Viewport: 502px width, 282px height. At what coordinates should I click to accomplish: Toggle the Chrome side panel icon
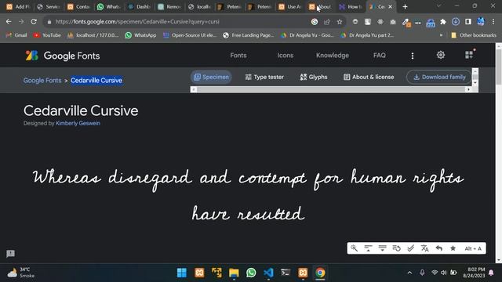pyautogui.click(x=468, y=22)
